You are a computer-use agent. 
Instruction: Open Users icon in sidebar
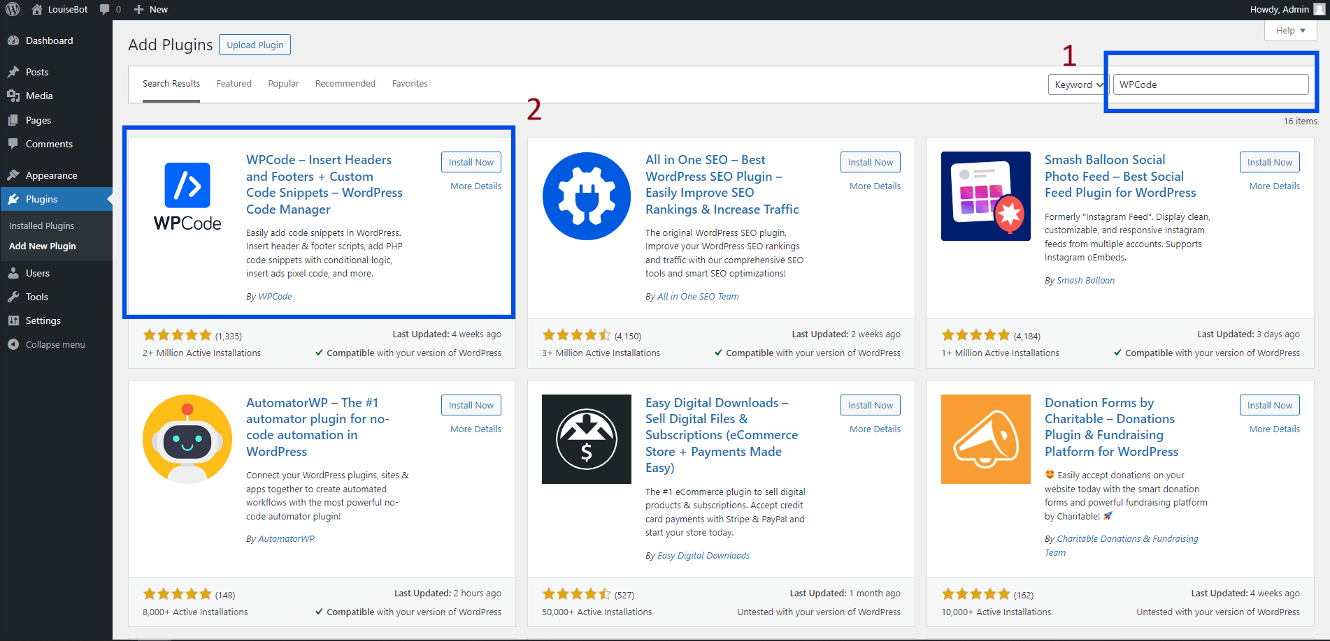coord(13,273)
